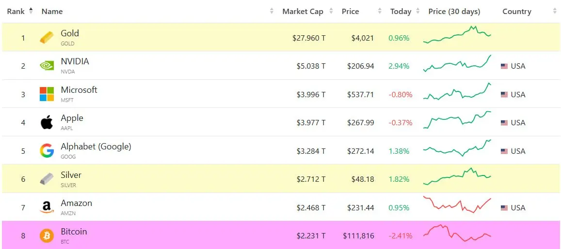Open the Bitcoin name link
561x249 pixels.
(74, 232)
